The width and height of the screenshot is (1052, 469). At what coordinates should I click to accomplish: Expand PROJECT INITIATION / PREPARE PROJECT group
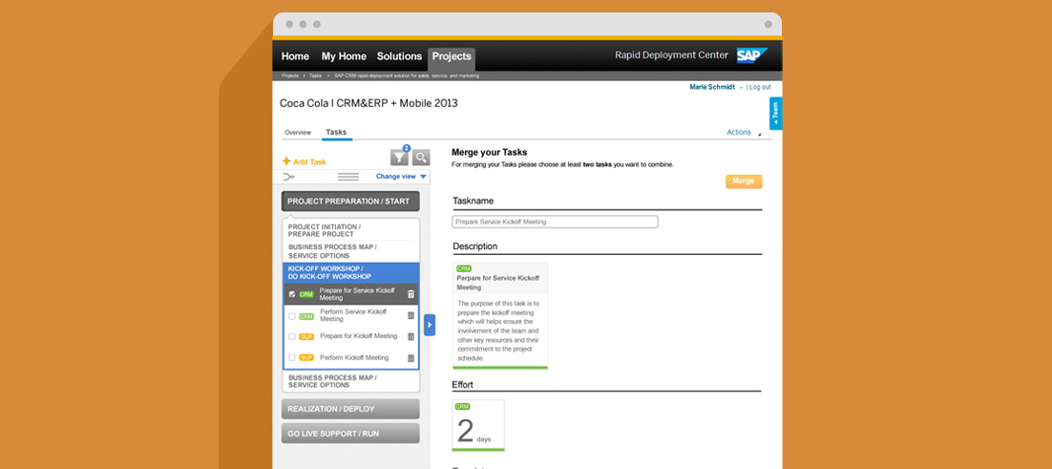pyautogui.click(x=351, y=230)
